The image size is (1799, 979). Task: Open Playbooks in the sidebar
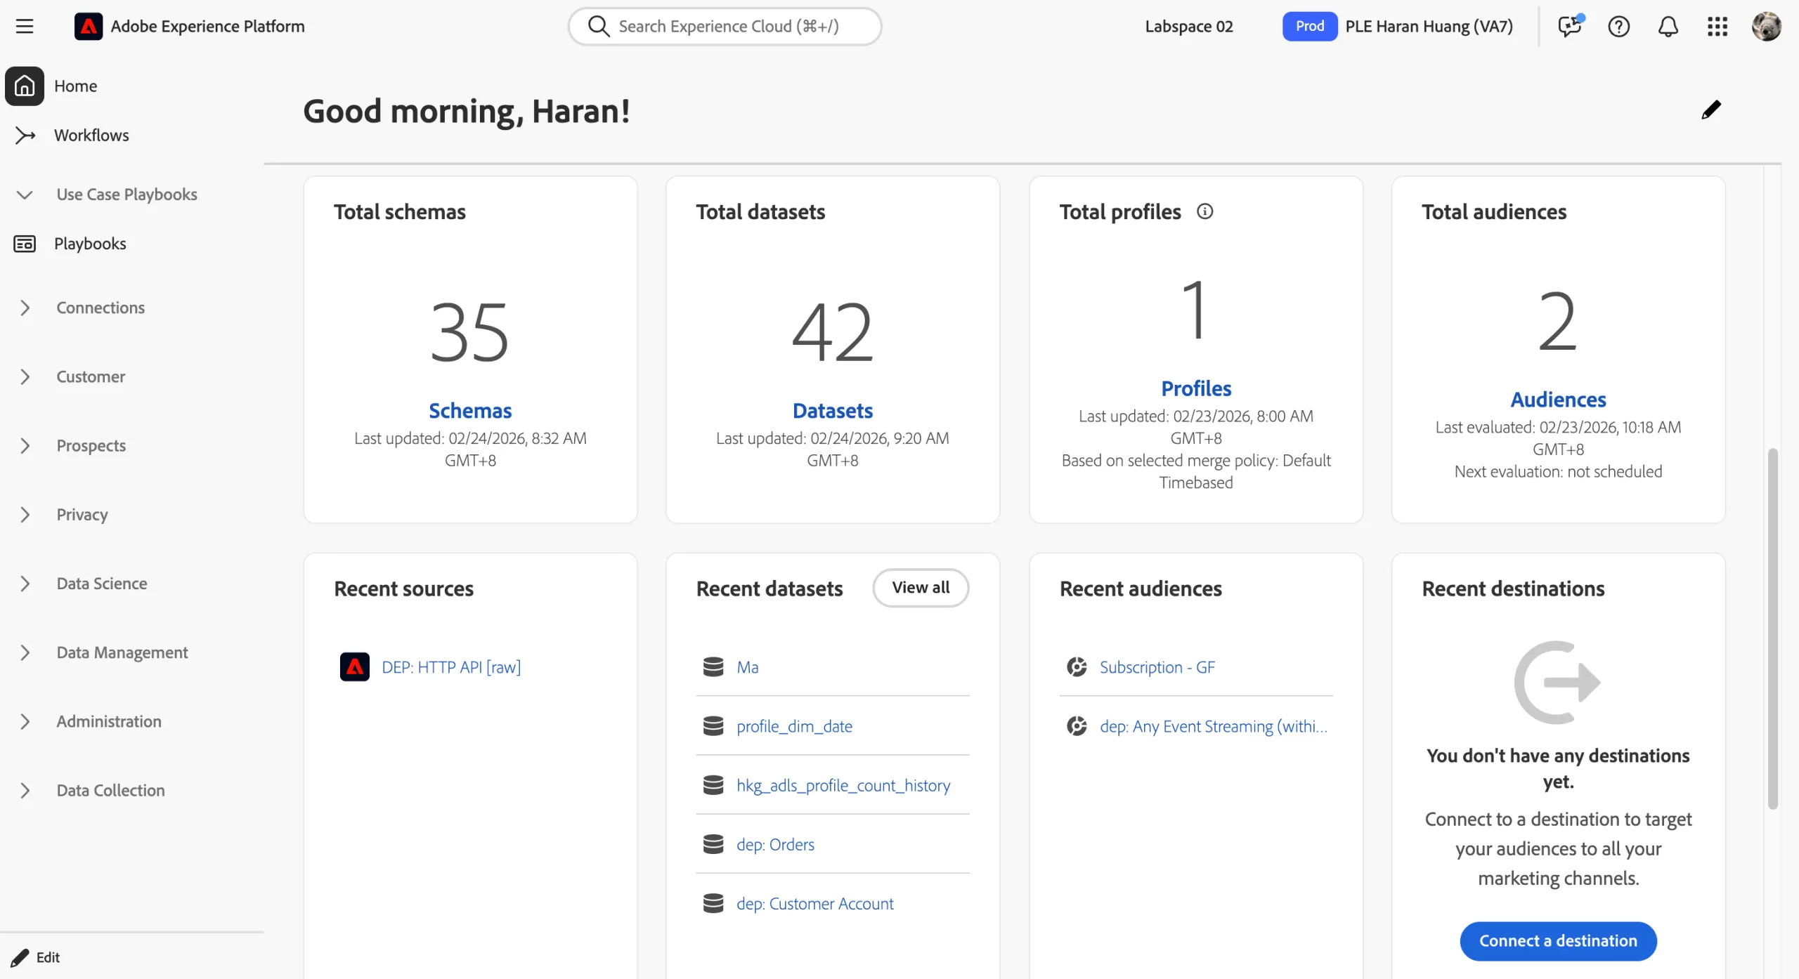pos(90,244)
